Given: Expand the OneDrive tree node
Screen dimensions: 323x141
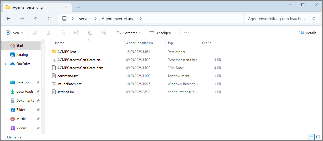Looking at the screenshot, I should coord(5,64).
